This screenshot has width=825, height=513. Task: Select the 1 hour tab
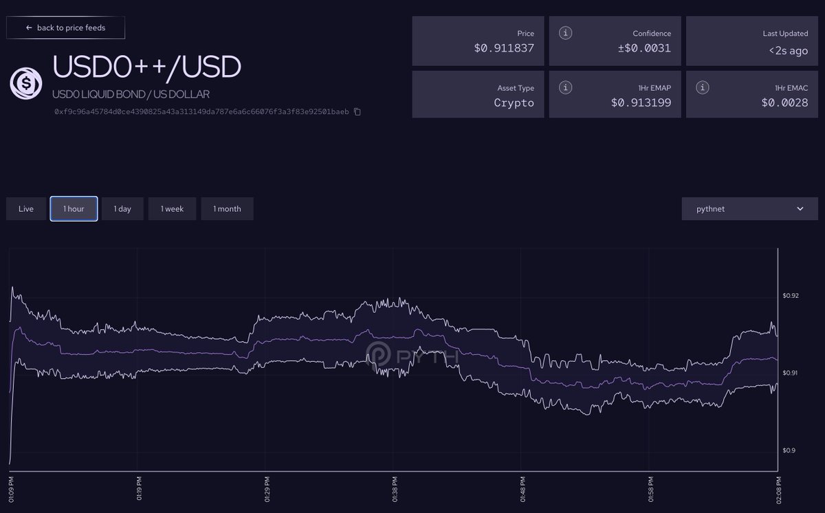pos(74,208)
